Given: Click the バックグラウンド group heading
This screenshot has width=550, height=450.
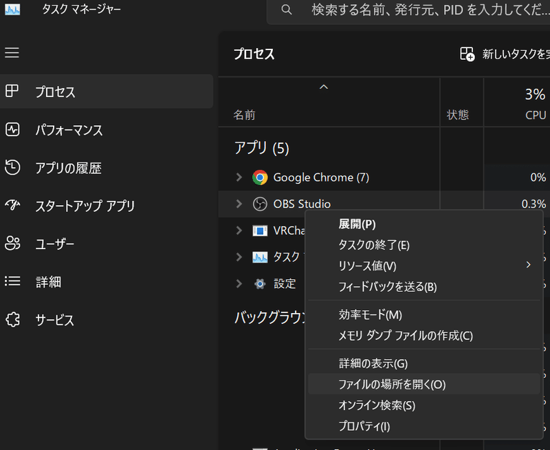Looking at the screenshot, I should [x=269, y=317].
